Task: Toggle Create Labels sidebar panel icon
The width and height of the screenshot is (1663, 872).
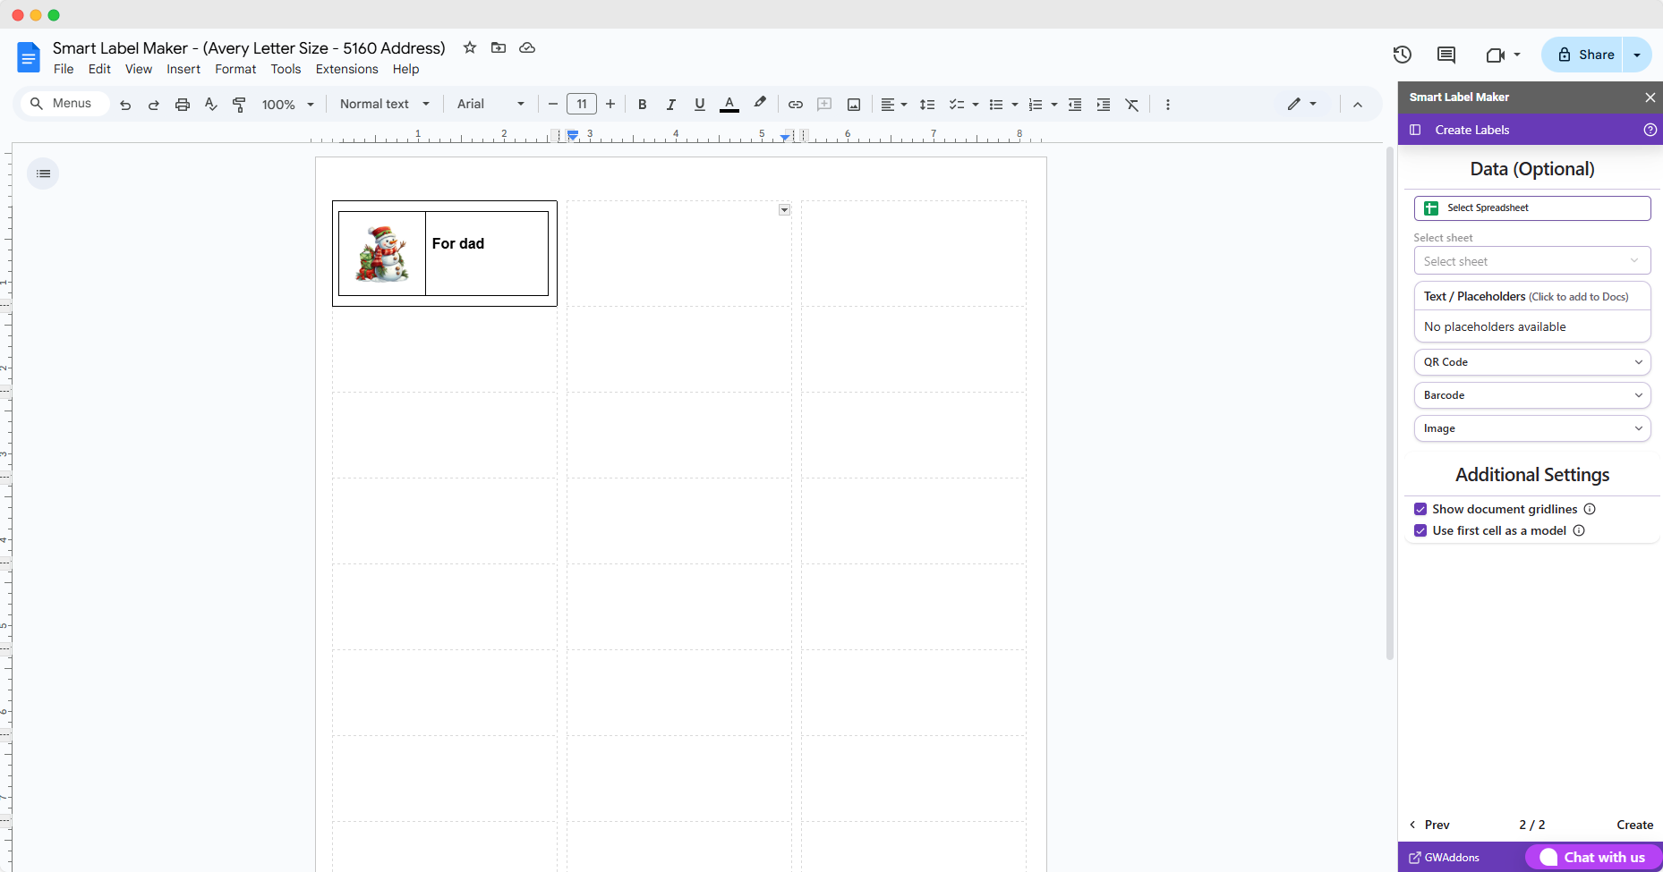Action: (1415, 130)
